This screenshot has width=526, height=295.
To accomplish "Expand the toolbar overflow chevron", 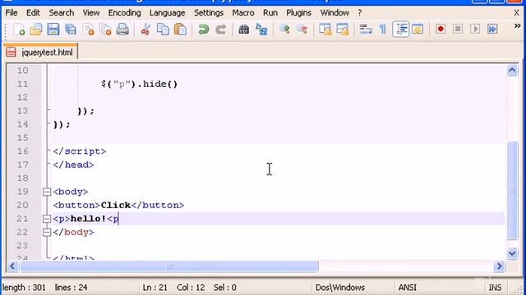I will pos(518,25).
